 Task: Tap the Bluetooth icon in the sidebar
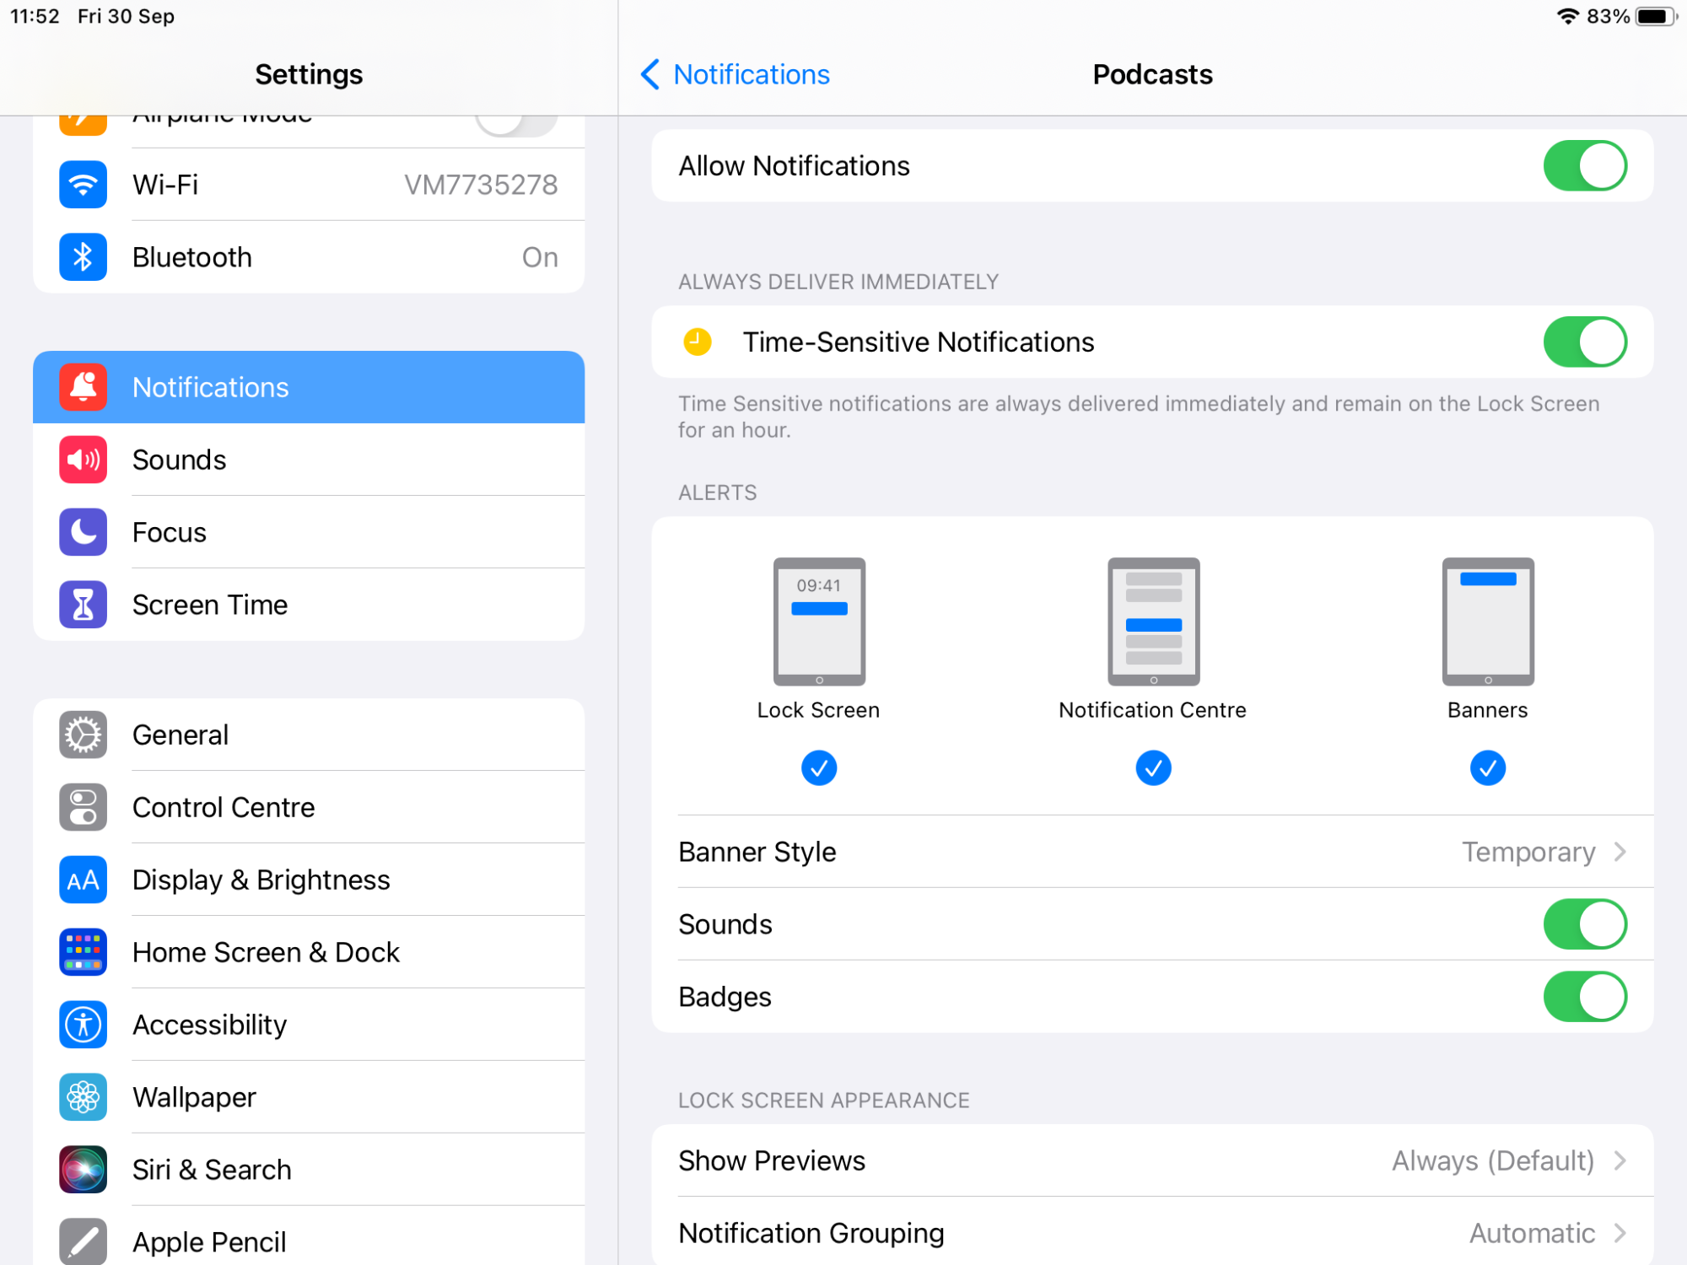coord(83,257)
